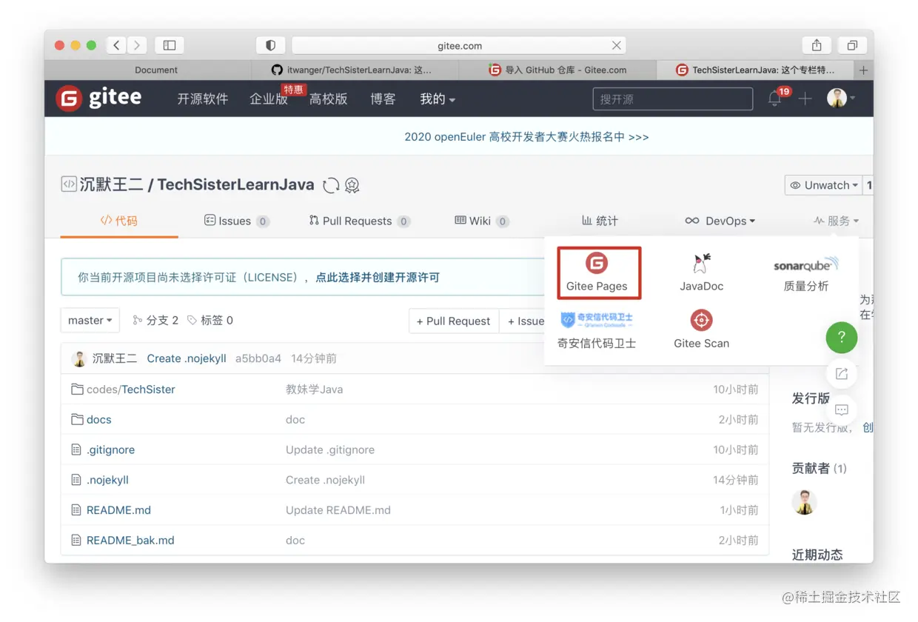Stop loading with address bar X
The width and height of the screenshot is (918, 622).
click(x=616, y=45)
